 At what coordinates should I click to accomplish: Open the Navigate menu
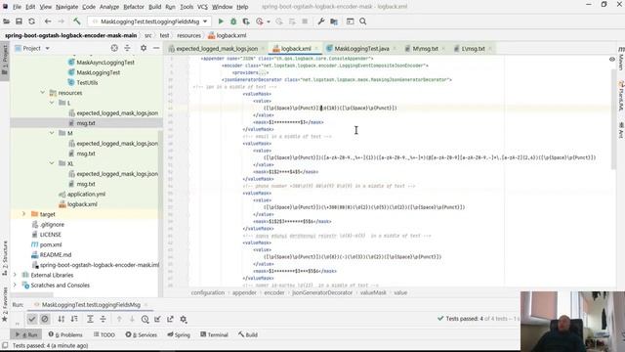click(x=67, y=7)
